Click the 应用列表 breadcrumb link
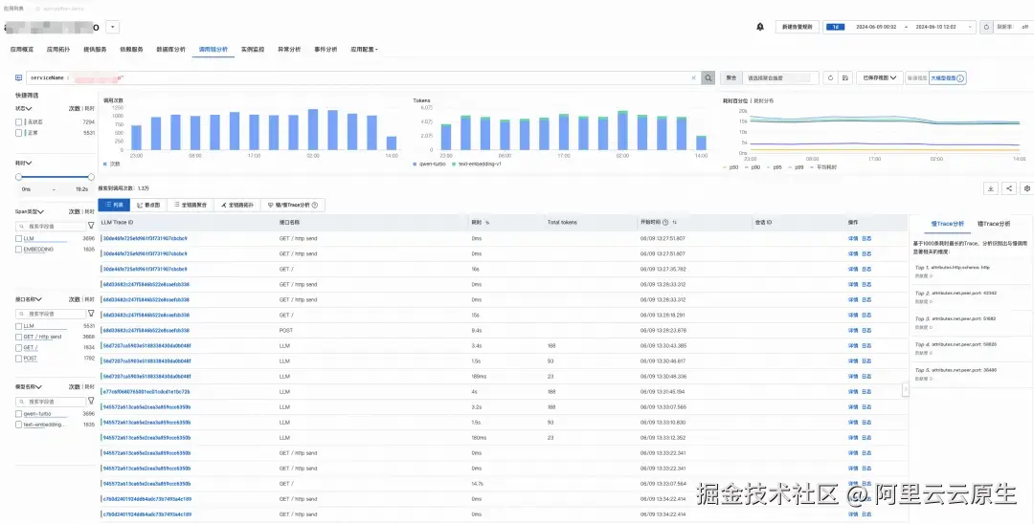Image resolution: width=1034 pixels, height=524 pixels. (13, 8)
